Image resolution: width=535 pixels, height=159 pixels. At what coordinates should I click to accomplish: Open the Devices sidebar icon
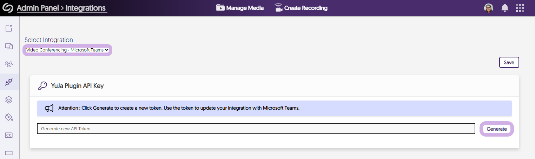coord(9,46)
